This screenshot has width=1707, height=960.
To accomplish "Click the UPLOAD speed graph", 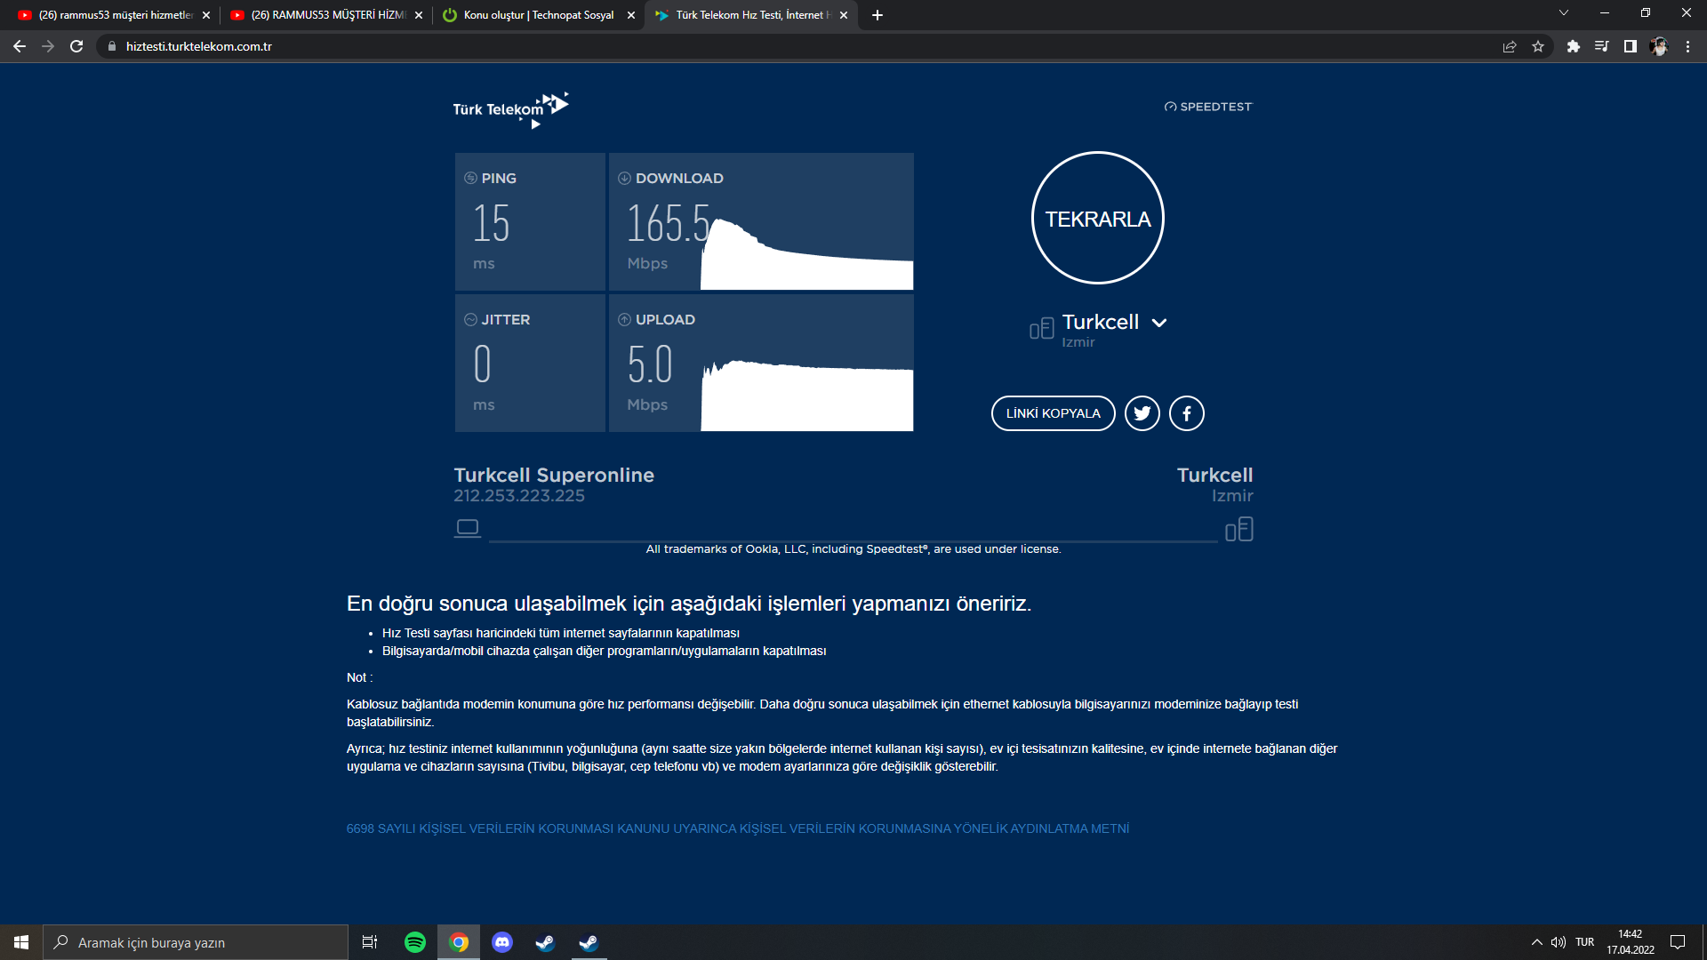I will pyautogui.click(x=806, y=396).
